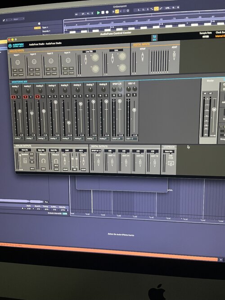The image size is (225, 300).
Task: Open the ADAT 1-2 output source dropdown
Action: coord(110,151)
